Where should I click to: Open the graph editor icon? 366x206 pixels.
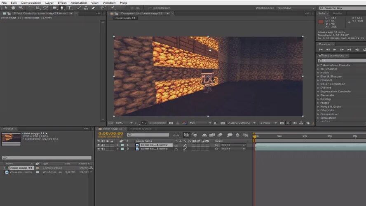245,135
